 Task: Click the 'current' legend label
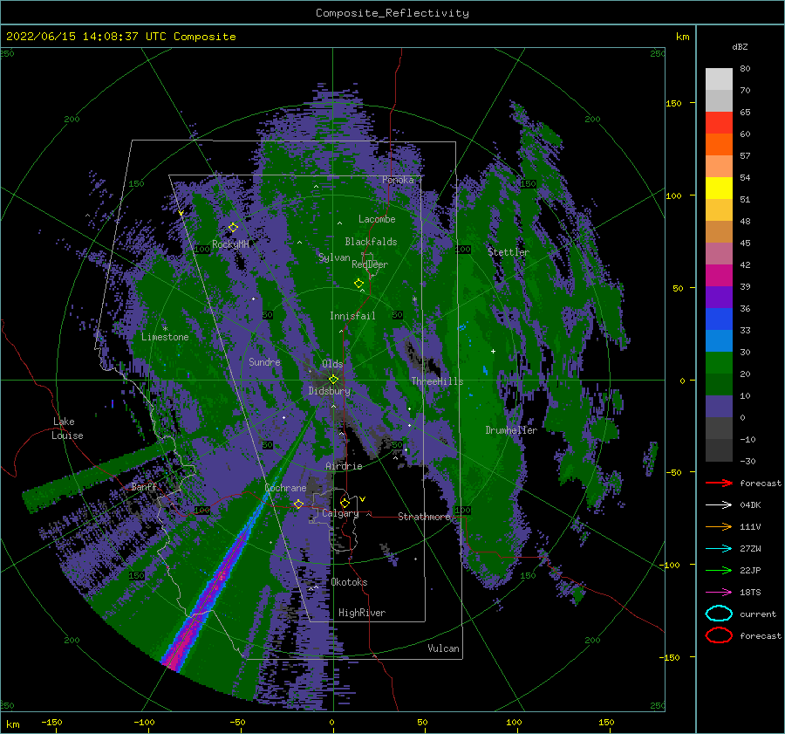[758, 614]
